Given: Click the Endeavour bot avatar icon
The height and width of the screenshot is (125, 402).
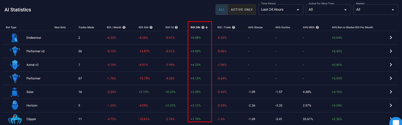Looking at the screenshot, I should point(15,38).
